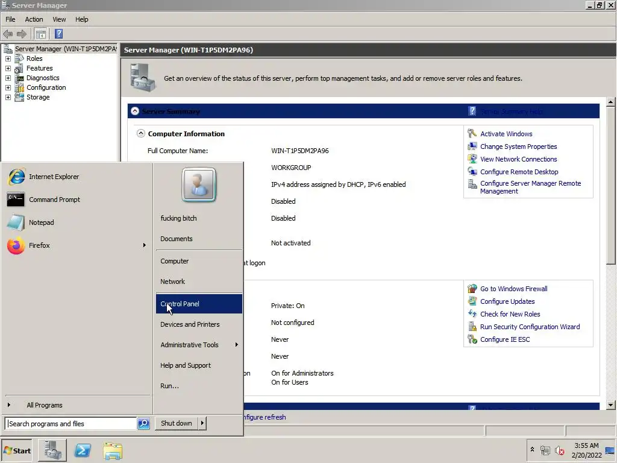Expand the Storage tree node
The height and width of the screenshot is (463, 617).
pyautogui.click(x=8, y=97)
